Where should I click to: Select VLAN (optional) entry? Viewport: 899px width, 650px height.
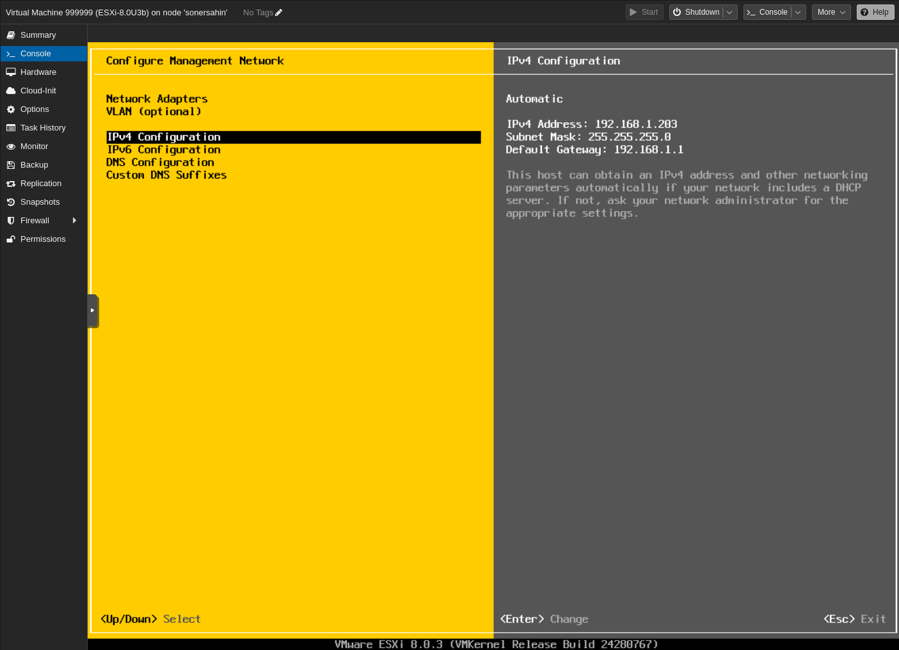[x=154, y=111]
